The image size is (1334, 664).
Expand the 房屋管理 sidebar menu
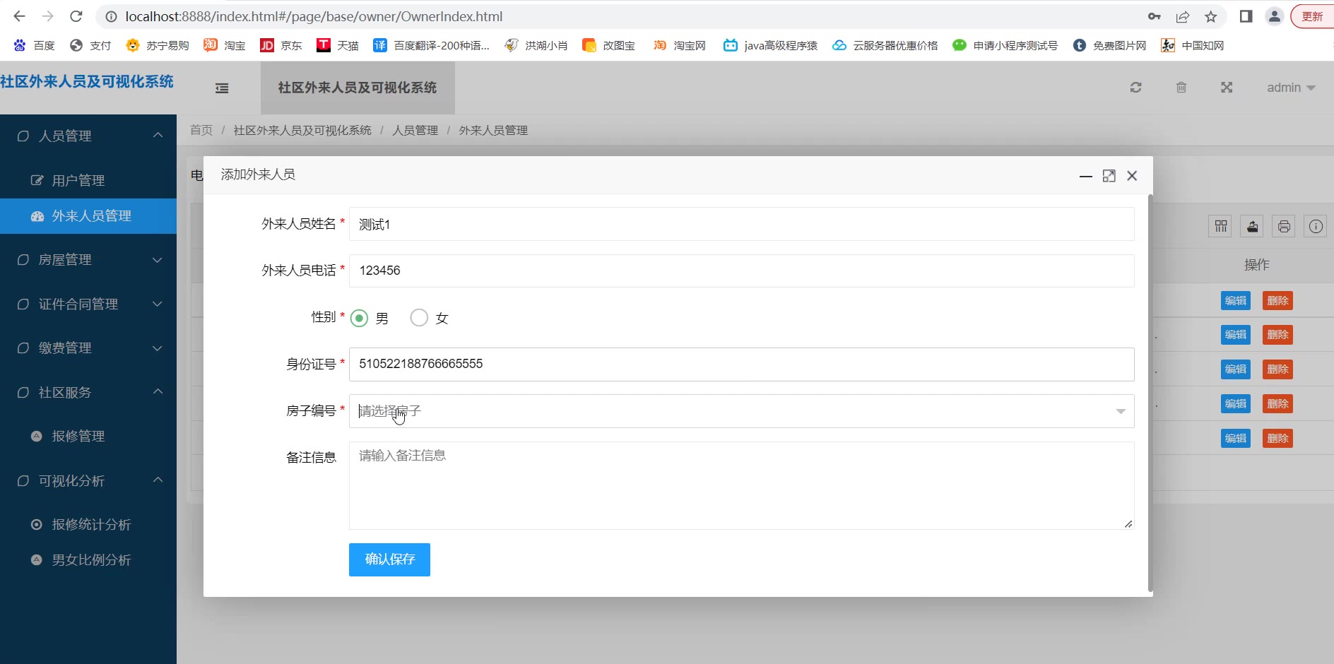88,260
